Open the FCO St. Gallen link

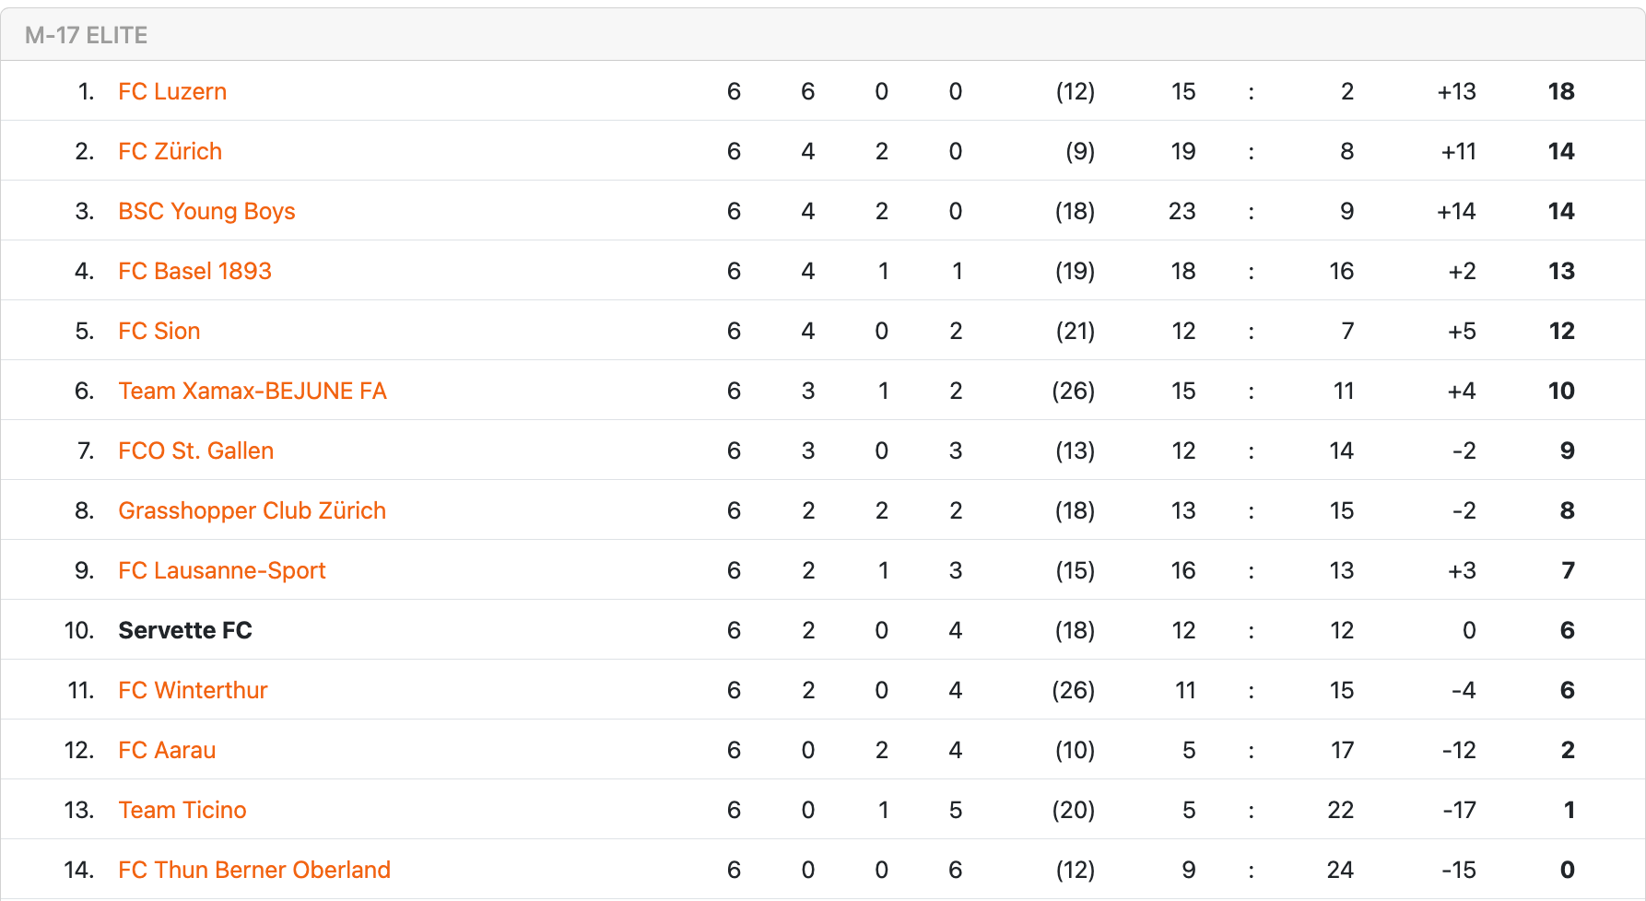(x=196, y=450)
